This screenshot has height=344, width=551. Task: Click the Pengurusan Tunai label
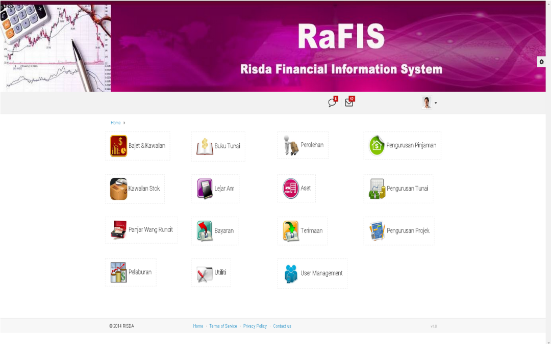click(x=408, y=189)
